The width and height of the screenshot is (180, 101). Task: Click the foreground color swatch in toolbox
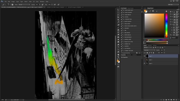tap(118, 61)
